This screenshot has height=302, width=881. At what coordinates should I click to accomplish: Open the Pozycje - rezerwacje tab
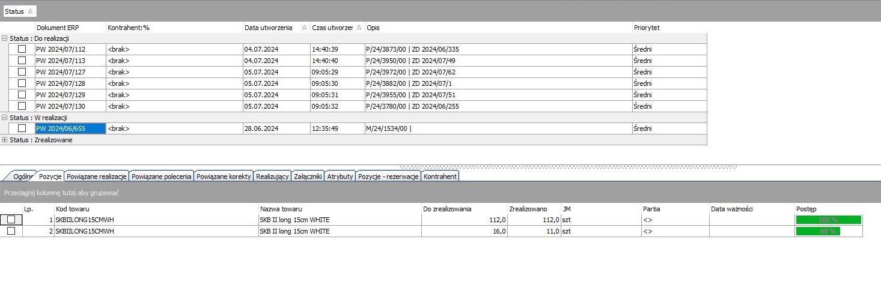[x=389, y=177]
